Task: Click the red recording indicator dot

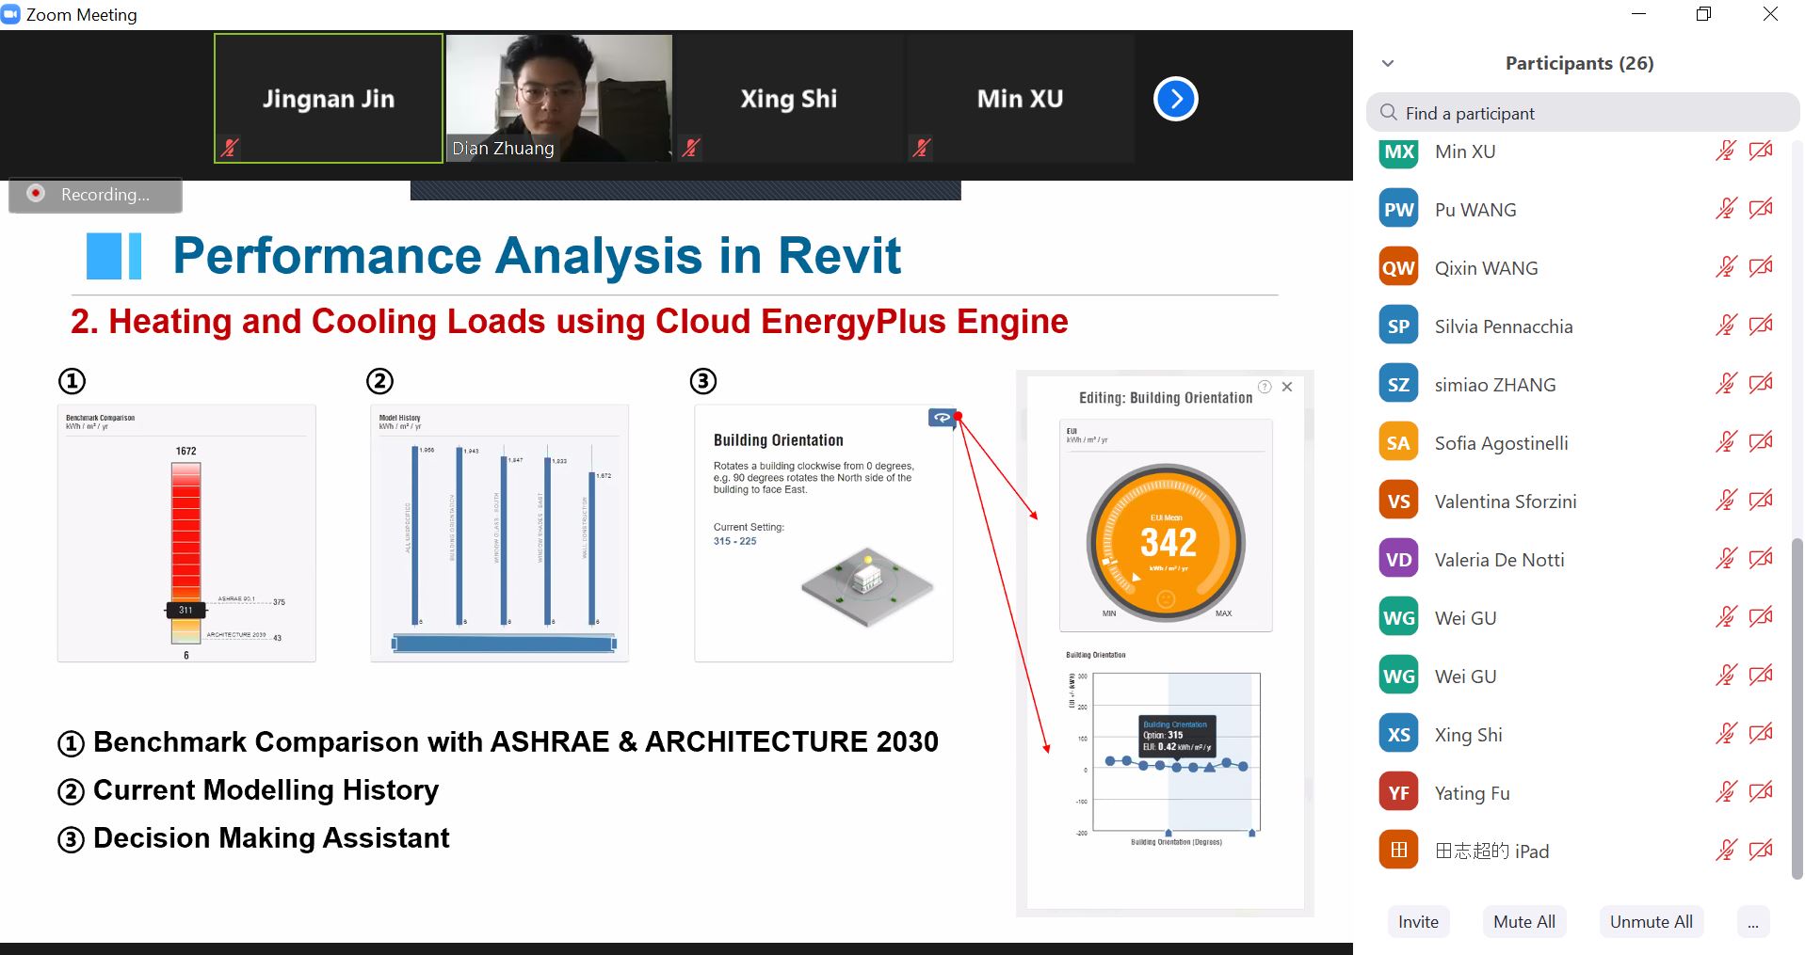Action: [x=36, y=194]
